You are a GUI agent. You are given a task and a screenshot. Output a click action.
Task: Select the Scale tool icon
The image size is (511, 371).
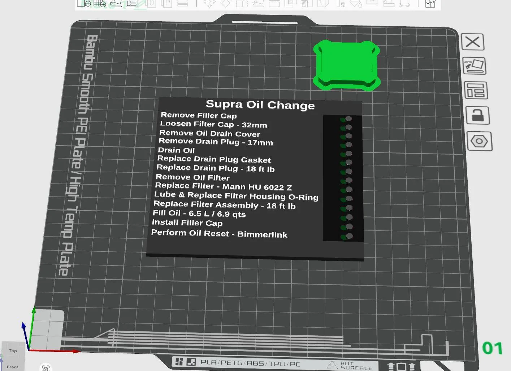coord(241,3)
